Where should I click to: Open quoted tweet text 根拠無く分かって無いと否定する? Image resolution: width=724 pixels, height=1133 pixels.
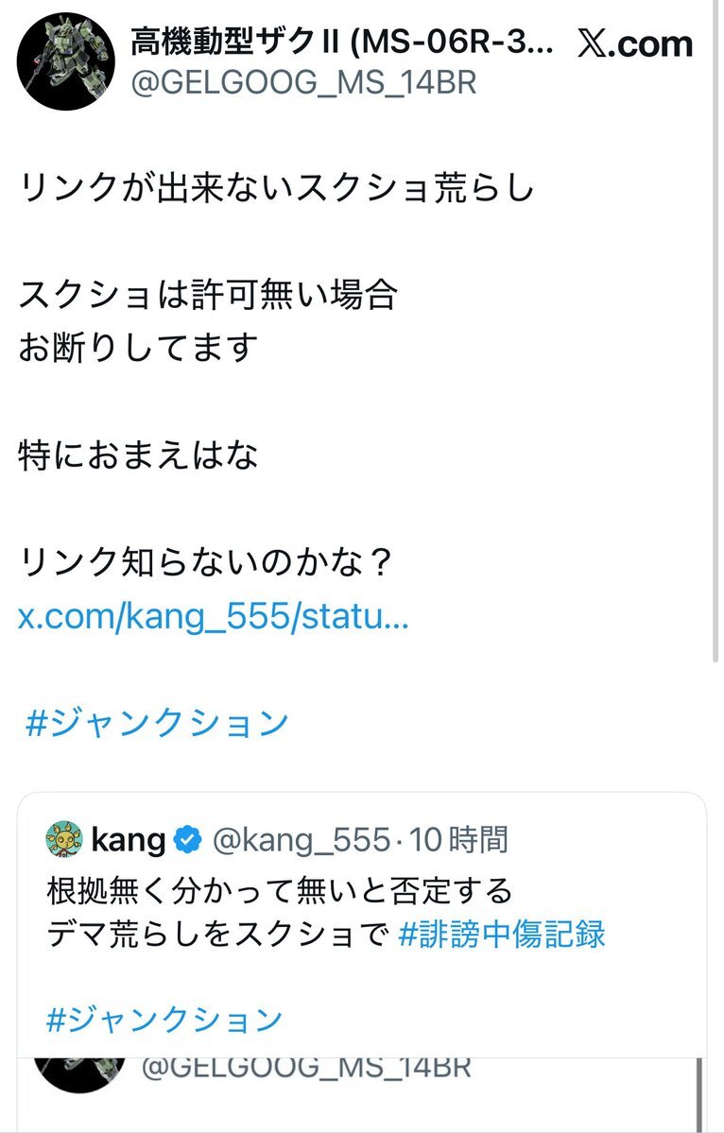pyautogui.click(x=280, y=889)
